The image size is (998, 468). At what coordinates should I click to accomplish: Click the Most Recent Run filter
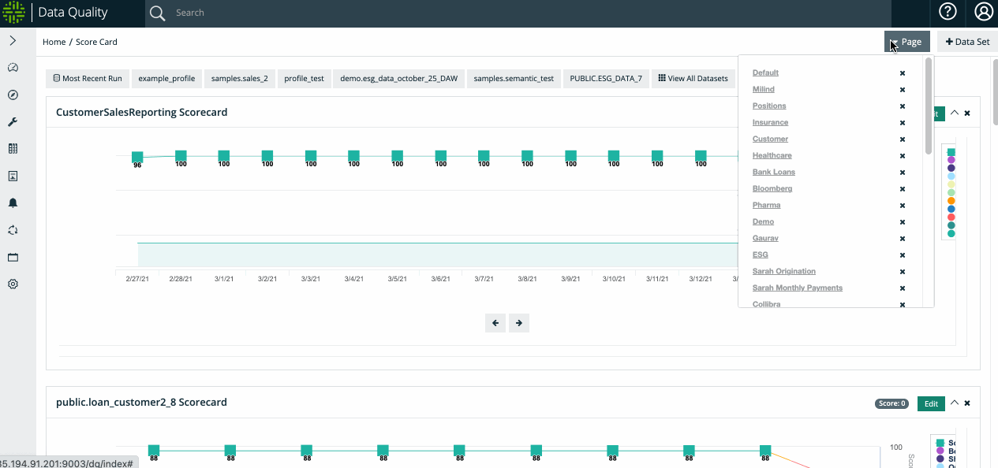88,79
